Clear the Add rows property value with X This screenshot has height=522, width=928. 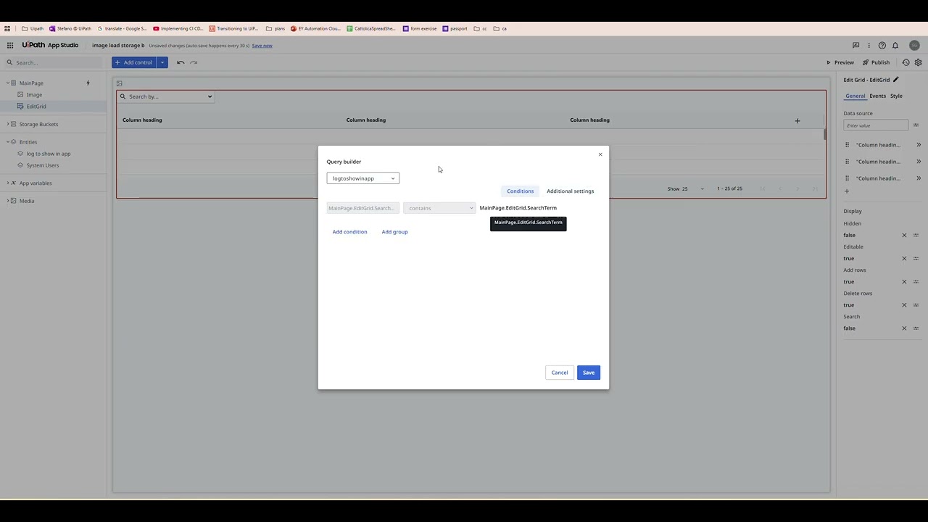click(904, 281)
